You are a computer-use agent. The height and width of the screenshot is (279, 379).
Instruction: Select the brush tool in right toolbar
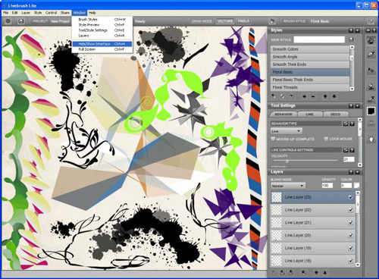[371, 41]
